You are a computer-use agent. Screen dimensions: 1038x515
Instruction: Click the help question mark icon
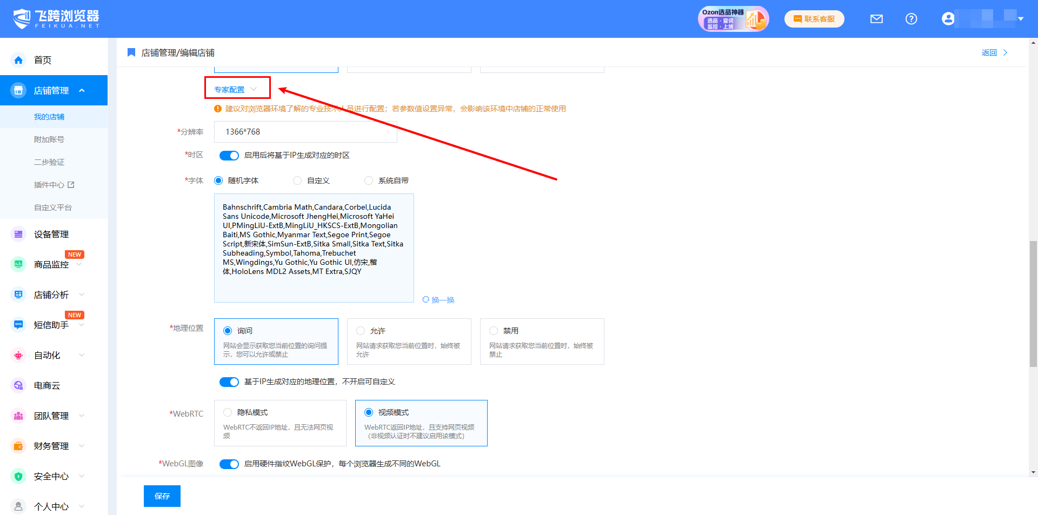911,19
